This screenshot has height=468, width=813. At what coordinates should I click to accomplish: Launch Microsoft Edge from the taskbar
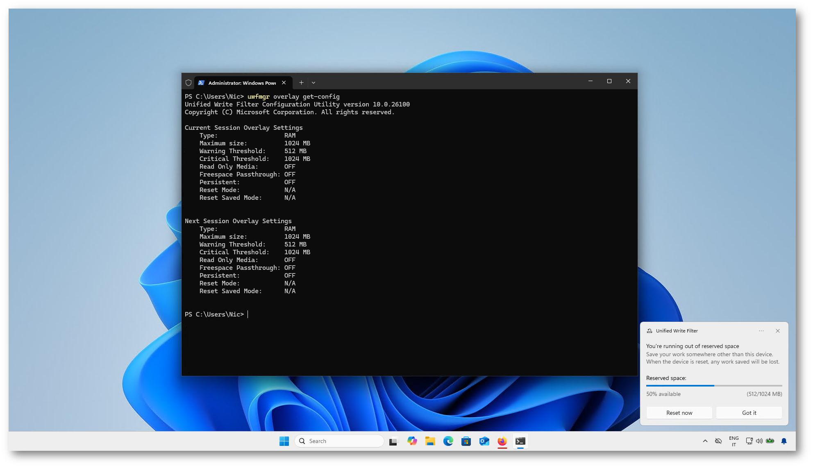click(448, 441)
